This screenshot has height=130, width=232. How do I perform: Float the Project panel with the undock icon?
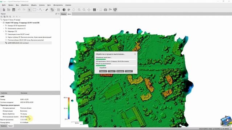coord(56,14)
